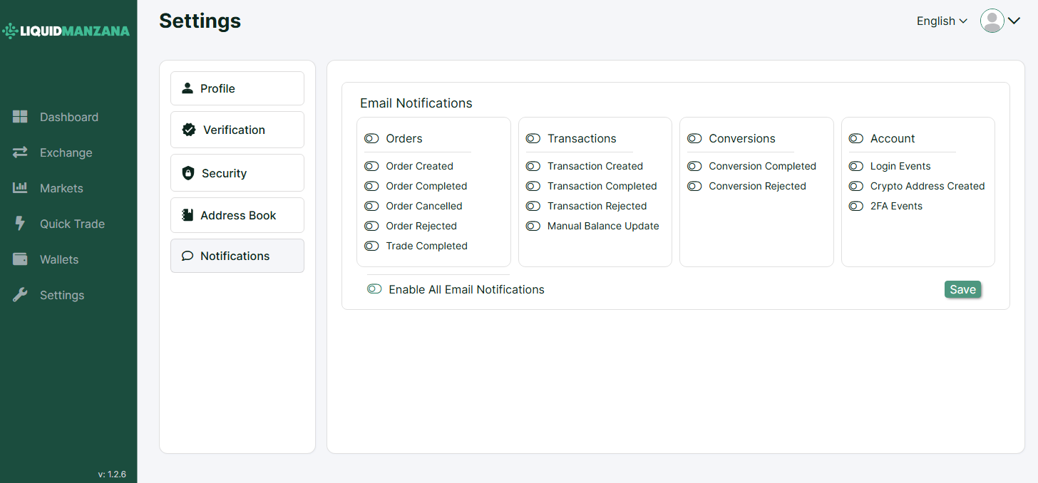Click the Markets bar chart icon
Viewport: 1038px width, 483px height.
20,188
